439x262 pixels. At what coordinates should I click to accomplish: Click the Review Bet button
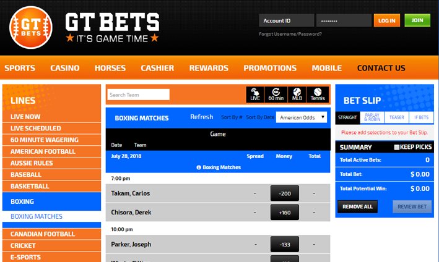coord(412,206)
